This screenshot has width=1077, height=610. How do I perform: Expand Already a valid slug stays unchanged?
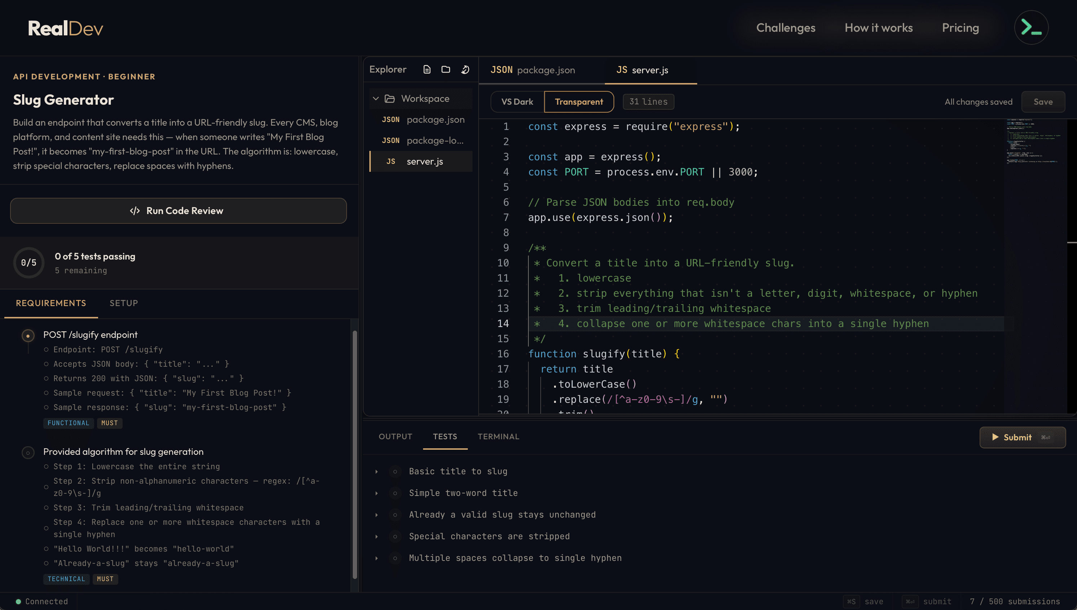(x=376, y=515)
